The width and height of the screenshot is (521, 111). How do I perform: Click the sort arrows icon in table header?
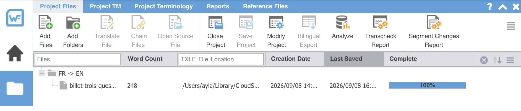coord(497,60)
